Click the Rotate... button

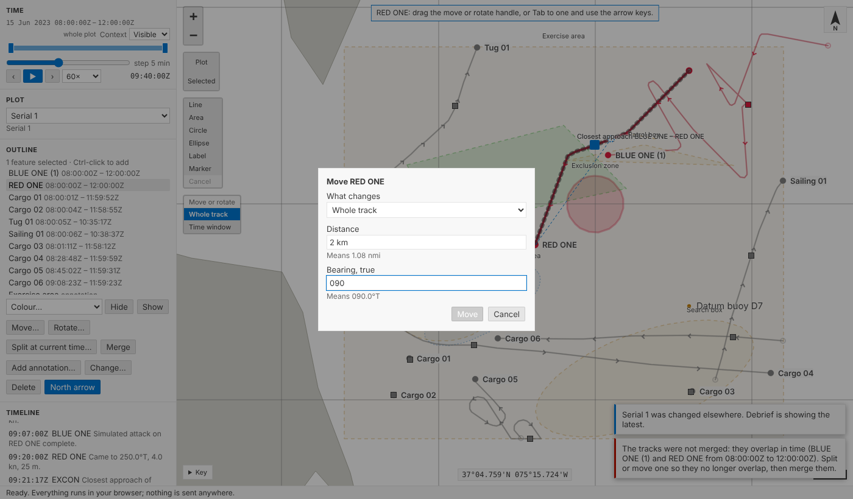(x=69, y=327)
